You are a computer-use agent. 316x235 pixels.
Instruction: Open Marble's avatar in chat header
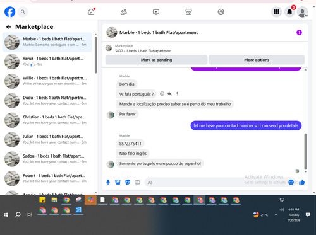[112, 32]
